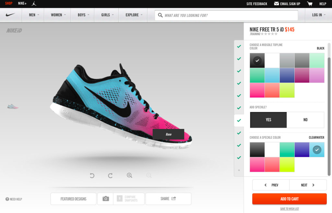Take a snapshot with the camera icon
Screen dimensions: 332x213
105,199
